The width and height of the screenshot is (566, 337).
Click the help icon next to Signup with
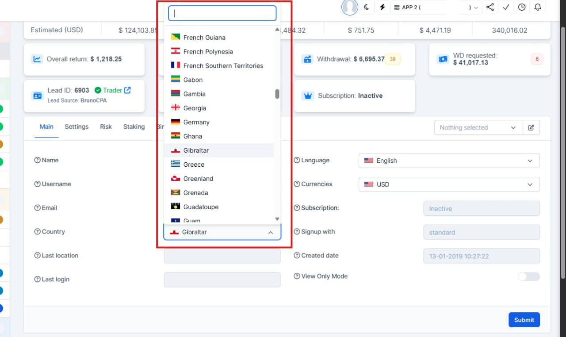[x=297, y=232]
